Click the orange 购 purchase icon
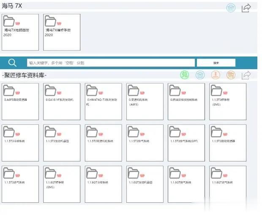This screenshot has height=215, width=262. [x=231, y=75]
